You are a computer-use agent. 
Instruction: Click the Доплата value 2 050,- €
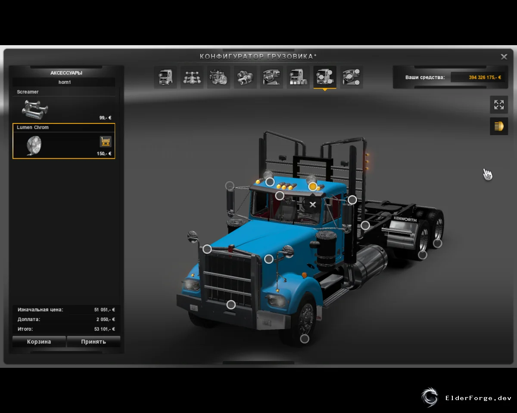tap(106, 319)
